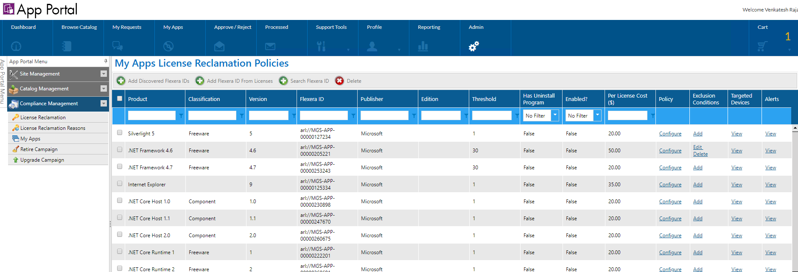Open the Retire Campaign menu item
798x272 pixels.
click(58, 149)
